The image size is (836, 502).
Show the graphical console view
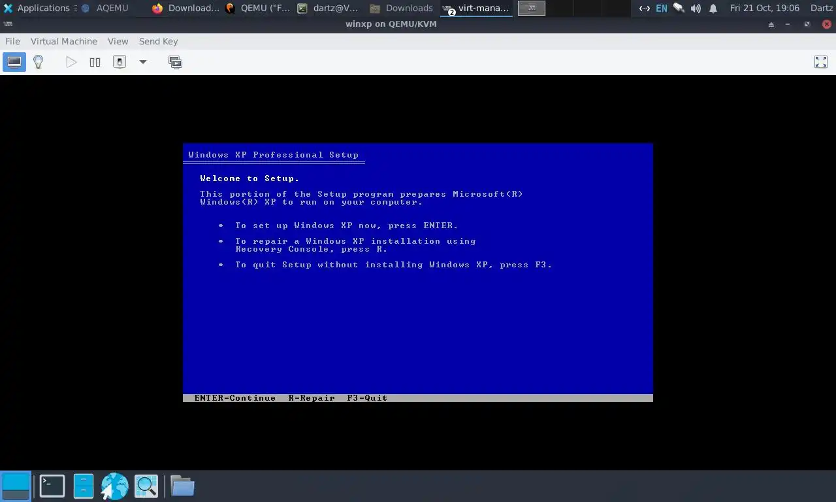(14, 62)
